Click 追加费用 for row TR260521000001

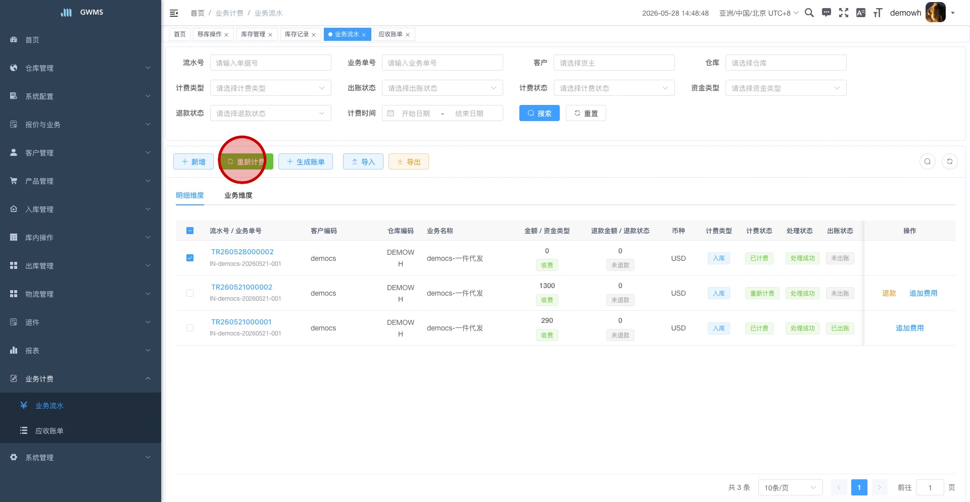[910, 328]
